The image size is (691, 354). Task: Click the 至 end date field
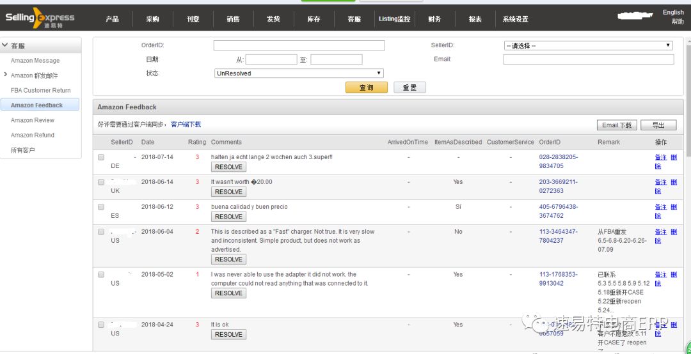(337, 59)
